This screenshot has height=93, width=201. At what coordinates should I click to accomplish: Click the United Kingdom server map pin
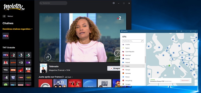click(159, 47)
